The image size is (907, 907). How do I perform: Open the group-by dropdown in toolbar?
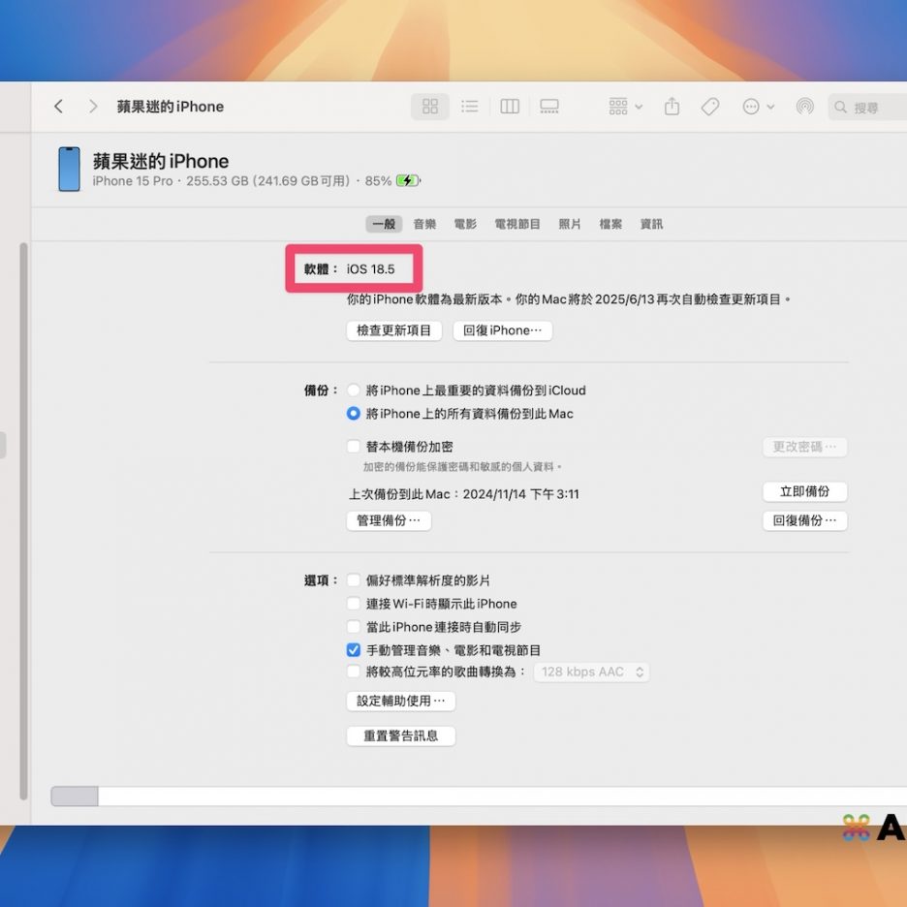625,107
